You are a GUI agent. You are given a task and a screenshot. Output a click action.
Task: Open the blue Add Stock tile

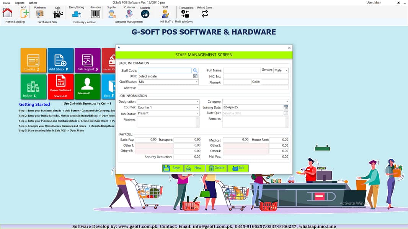click(60, 60)
